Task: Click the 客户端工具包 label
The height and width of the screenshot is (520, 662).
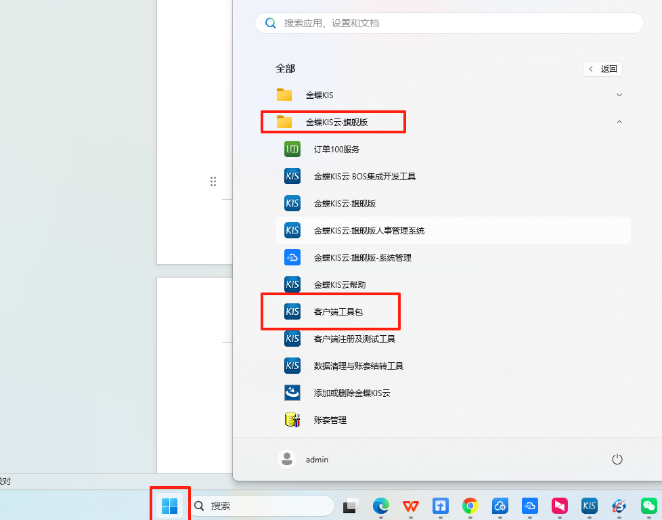Action: [x=338, y=311]
